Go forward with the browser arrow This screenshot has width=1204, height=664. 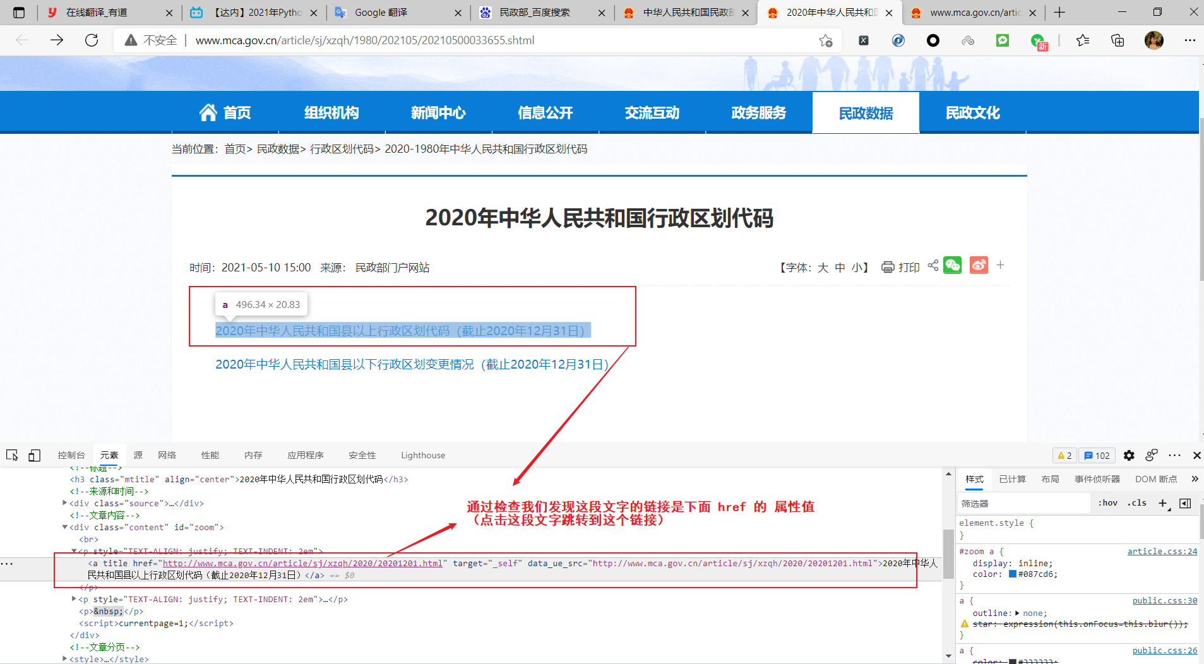57,40
